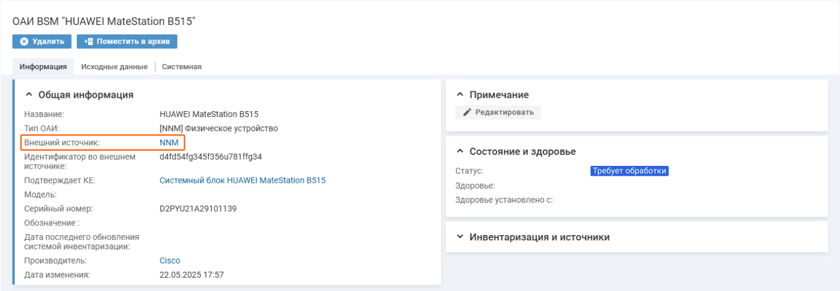Open the NNM external source link
This screenshot has width=840, height=291.
coord(169,143)
